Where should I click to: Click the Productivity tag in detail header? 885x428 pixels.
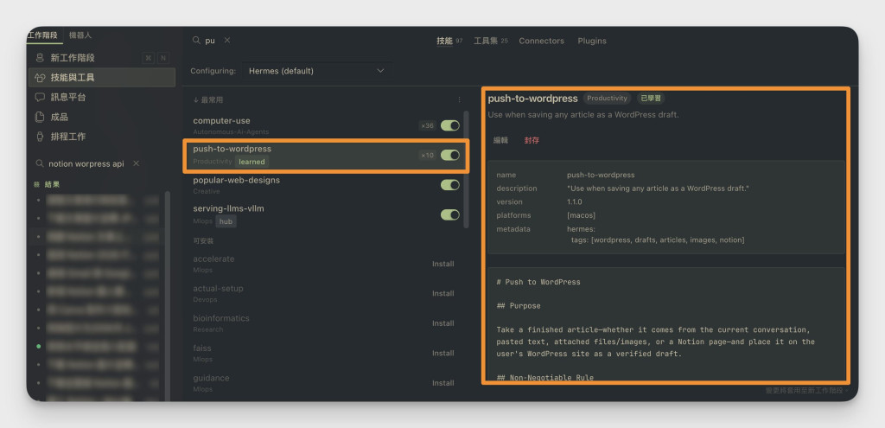pyautogui.click(x=608, y=99)
